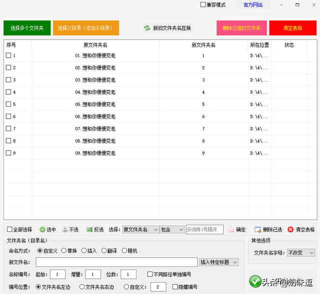Image resolution: width=320 pixels, height=294 pixels.
Task: Select 文件夹名右边 number position radio
Action: click(82, 287)
